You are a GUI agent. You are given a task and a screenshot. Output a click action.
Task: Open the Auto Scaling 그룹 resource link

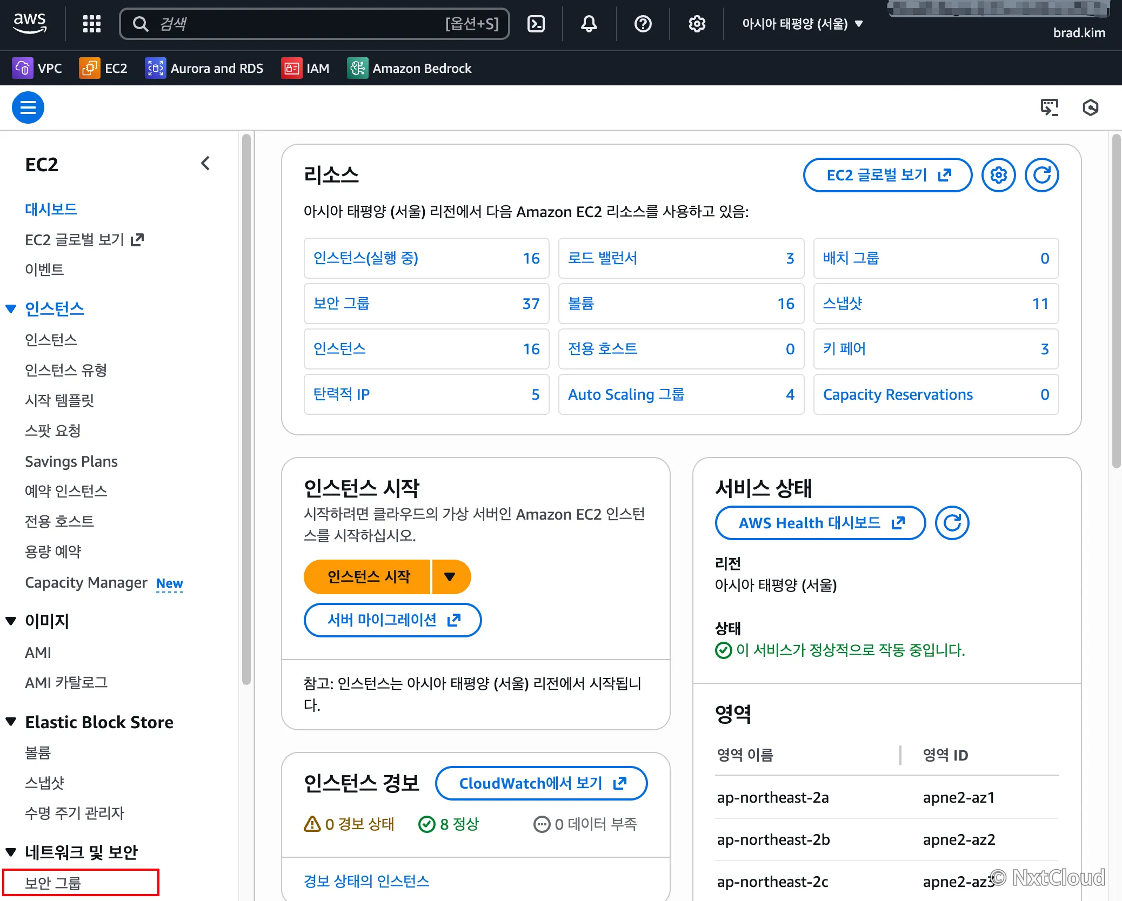tap(626, 394)
